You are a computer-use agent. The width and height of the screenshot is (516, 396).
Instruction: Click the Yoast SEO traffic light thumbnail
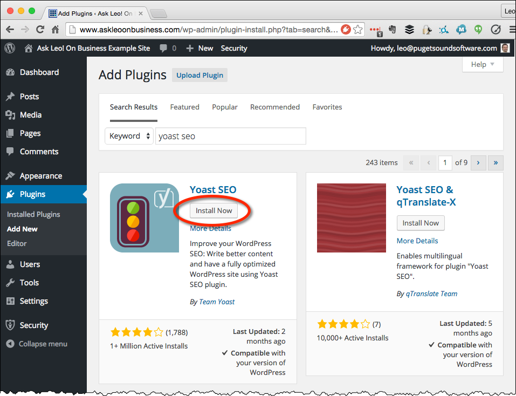(145, 218)
